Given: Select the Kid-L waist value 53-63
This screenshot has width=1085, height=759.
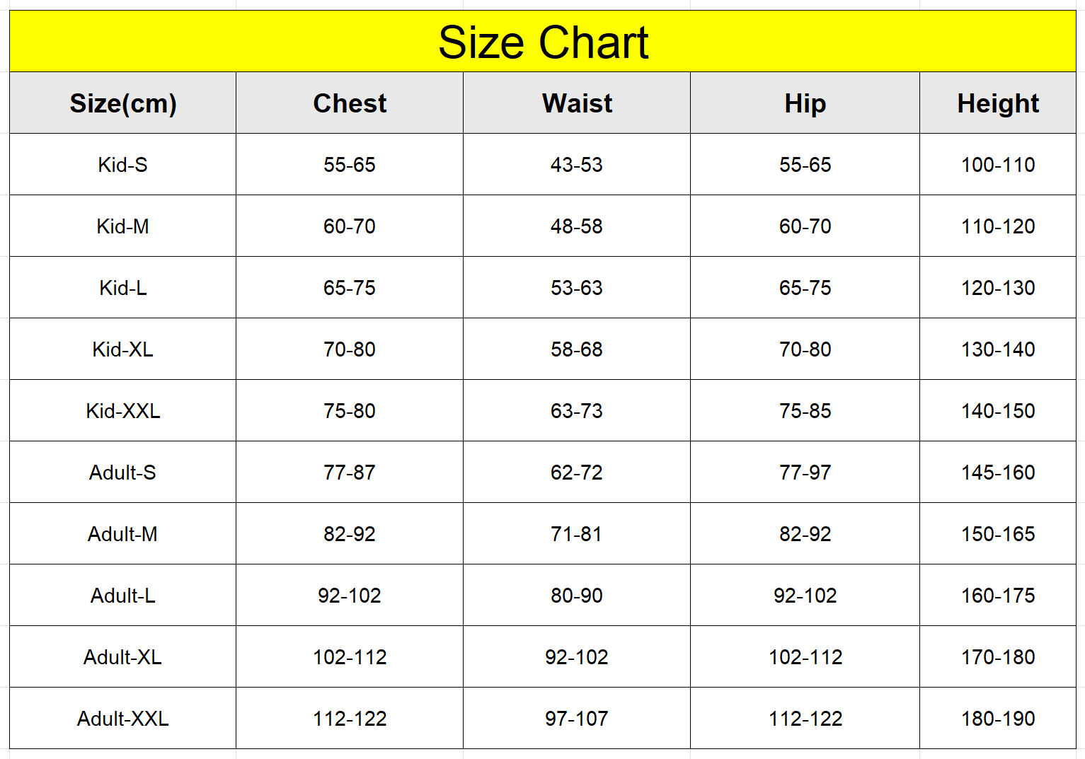Looking at the screenshot, I should 577,287.
